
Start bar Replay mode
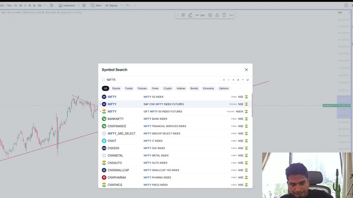point(111,5)
